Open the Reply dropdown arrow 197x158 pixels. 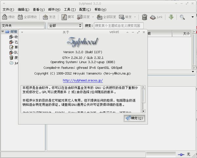(93, 17)
